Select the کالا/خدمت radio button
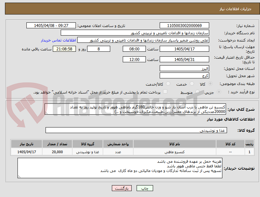Screen dimensions: 260x197 pos(168,84)
